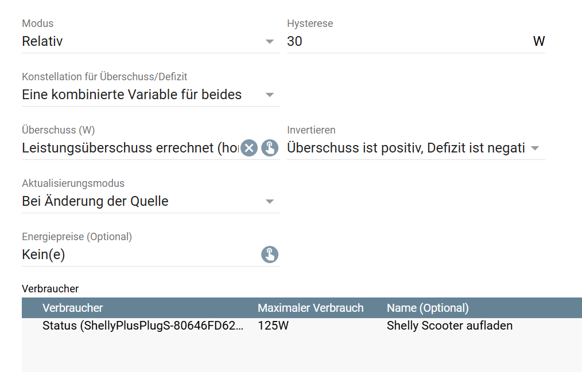Sort by Maximaler Verbrauch column header
The width and height of the screenshot is (582, 372).
pyautogui.click(x=311, y=308)
